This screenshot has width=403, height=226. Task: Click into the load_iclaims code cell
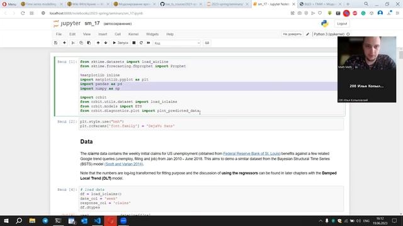211,198
